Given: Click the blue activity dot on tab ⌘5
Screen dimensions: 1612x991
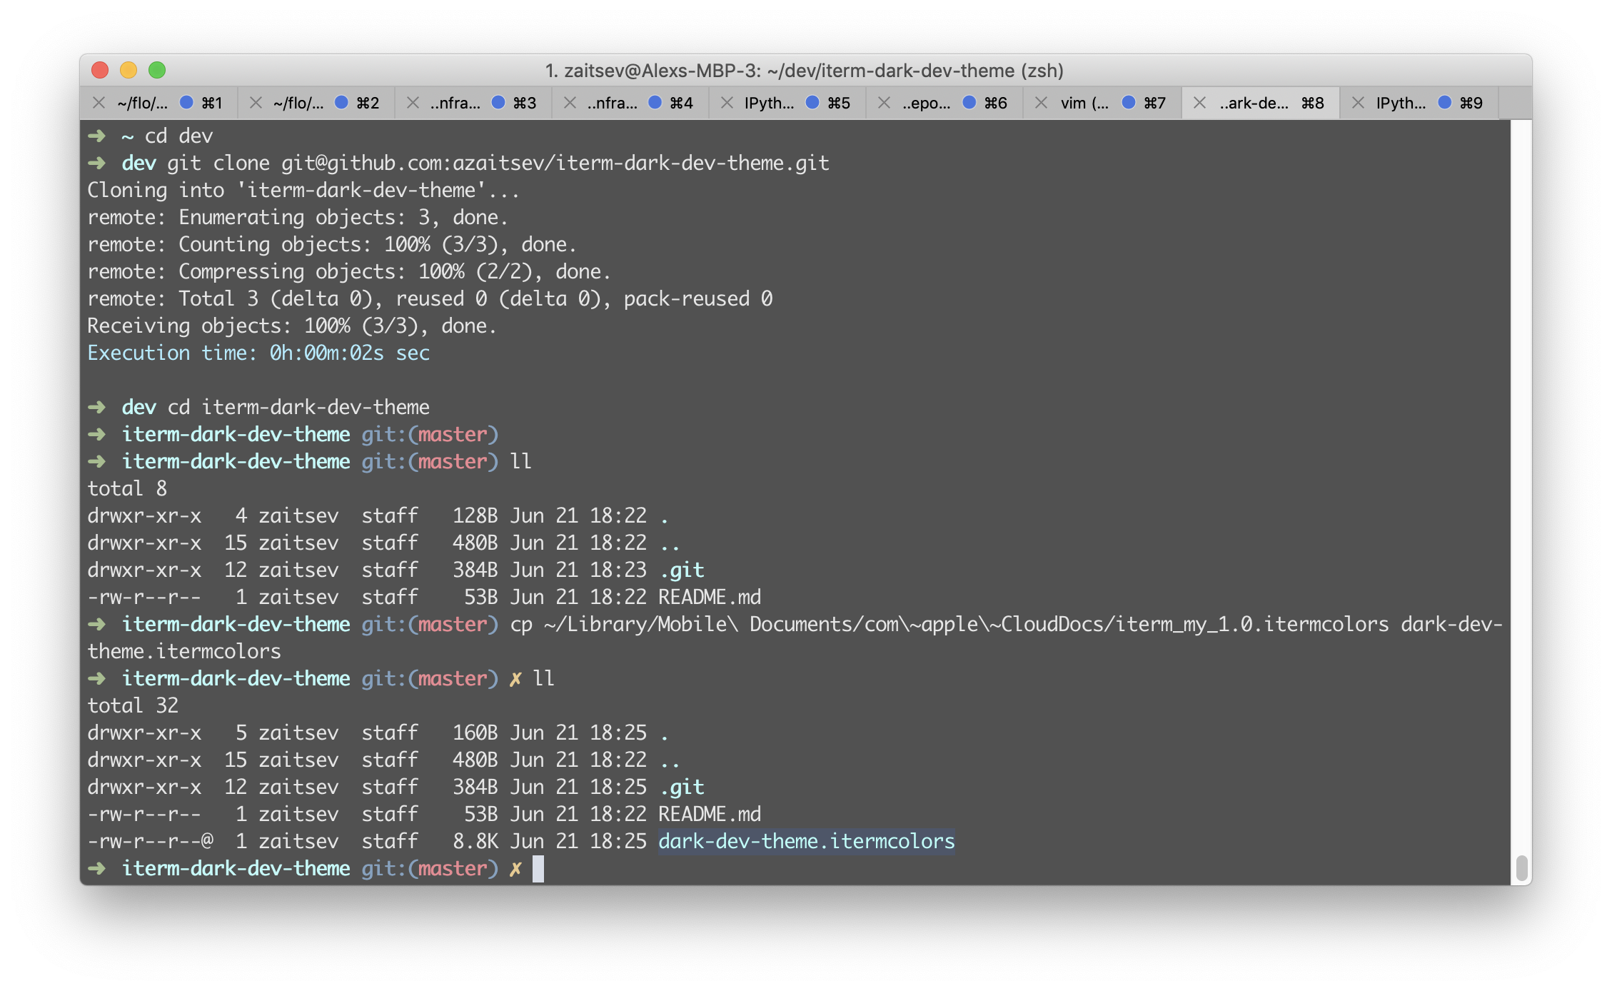Looking at the screenshot, I should [812, 102].
